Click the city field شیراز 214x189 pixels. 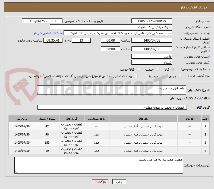(152, 62)
